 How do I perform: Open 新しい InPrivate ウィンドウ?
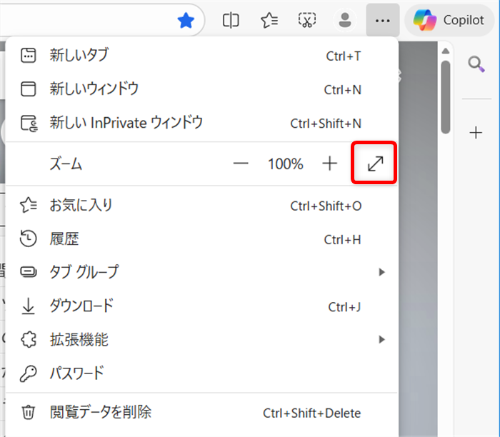(202, 123)
